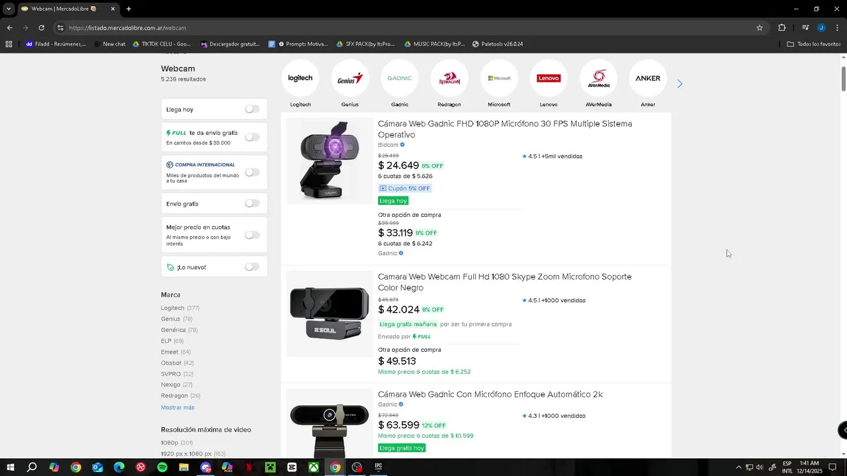Show next brands with carousel arrow
Viewport: 847px width, 476px height.
pos(680,84)
